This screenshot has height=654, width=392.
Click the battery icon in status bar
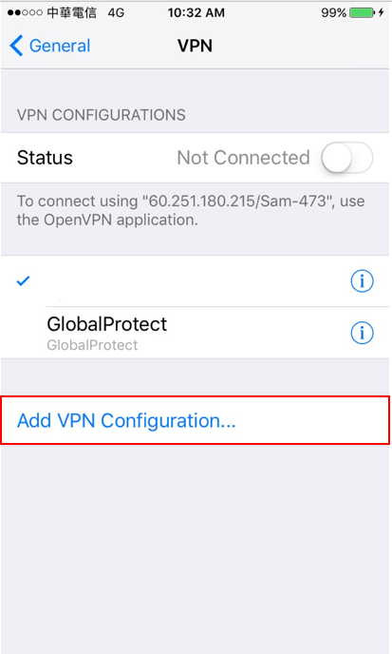pos(362,12)
